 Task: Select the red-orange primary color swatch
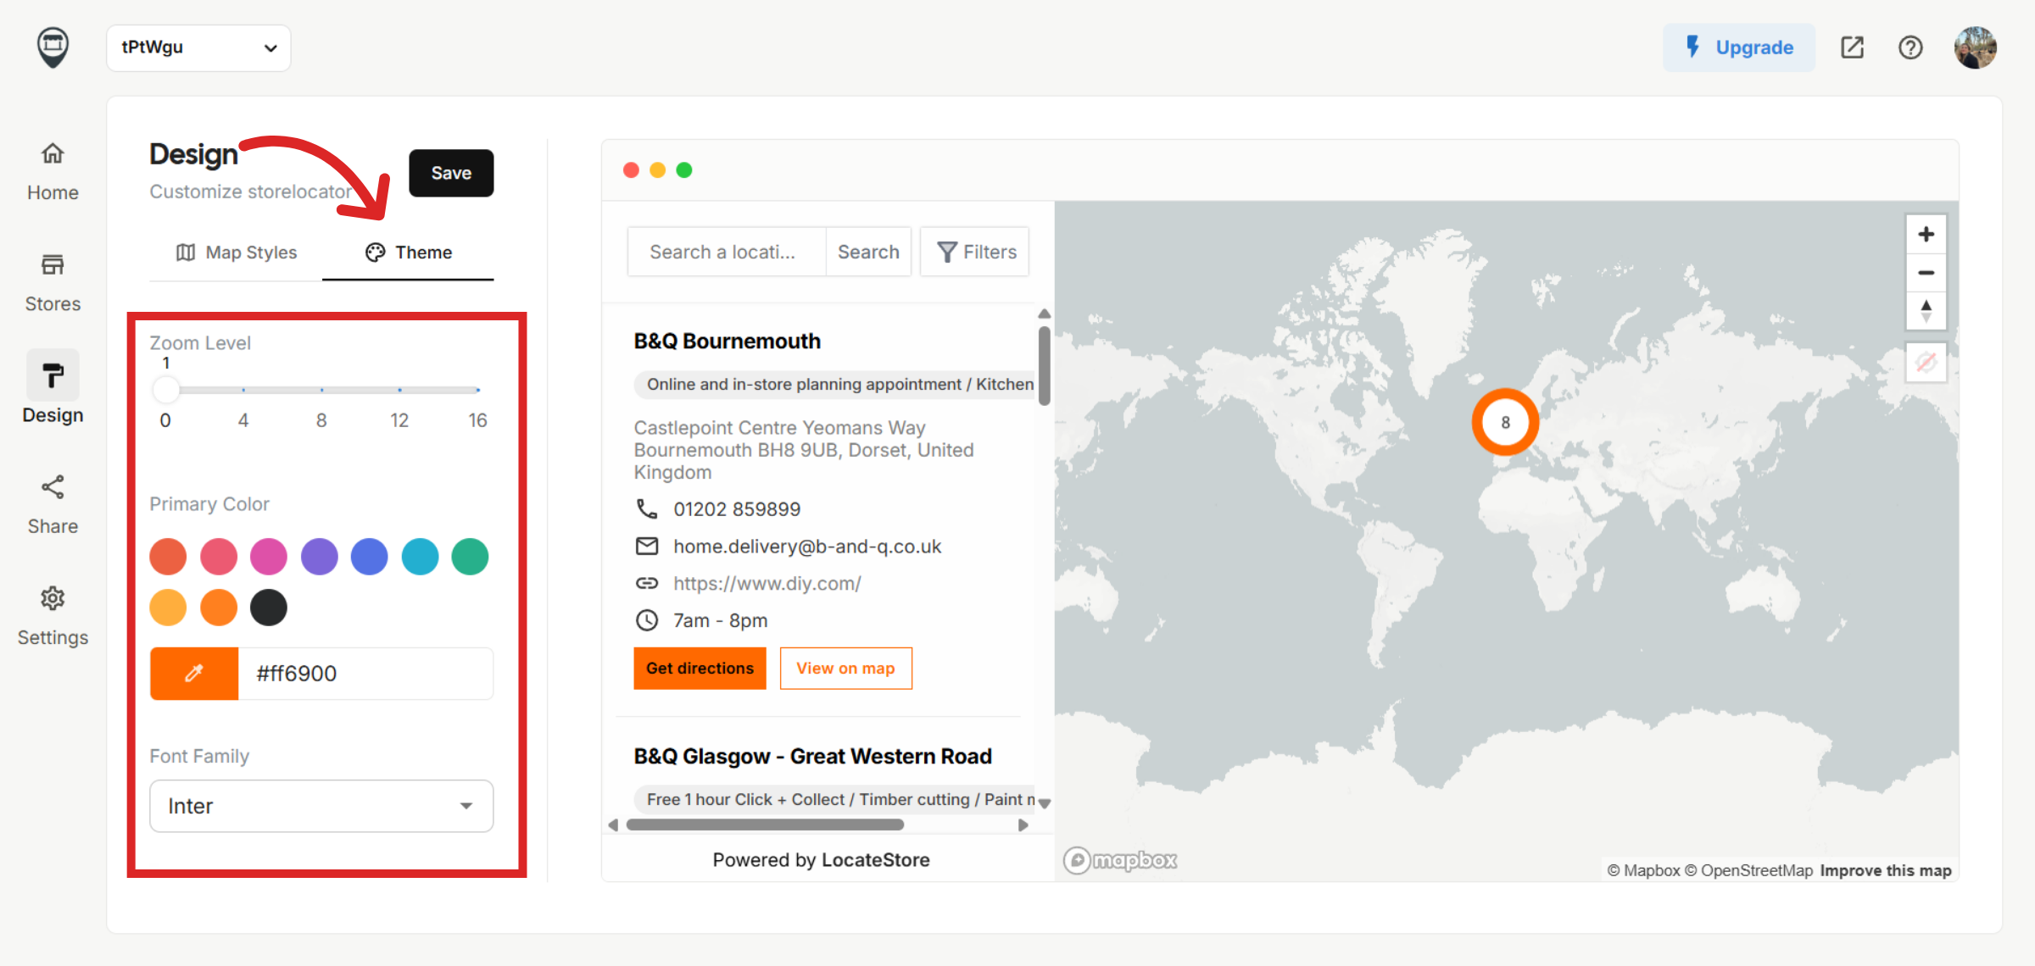click(x=168, y=557)
